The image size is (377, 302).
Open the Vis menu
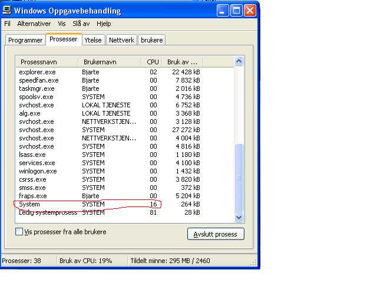(61, 24)
